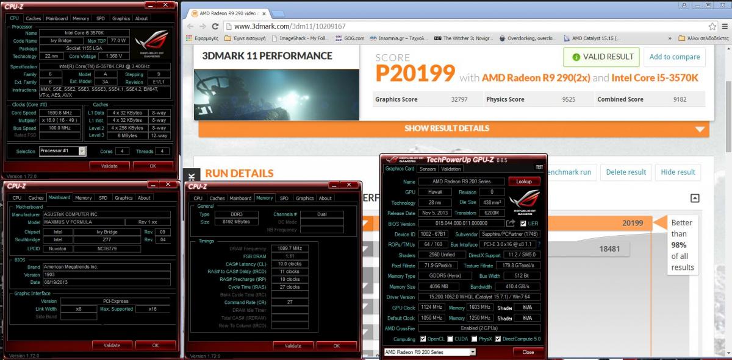This screenshot has height=360, width=732.
Task: Open the AMD Radeon R9 200 Series GPU dropdown
Action: [429, 352]
